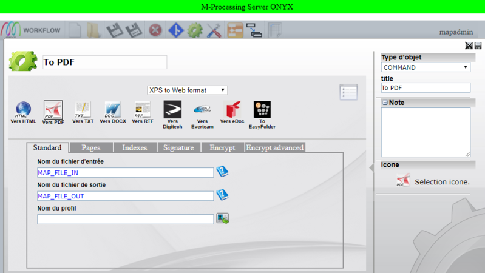Select the Vers eDoc icon
The image size is (485, 273).
[232, 110]
